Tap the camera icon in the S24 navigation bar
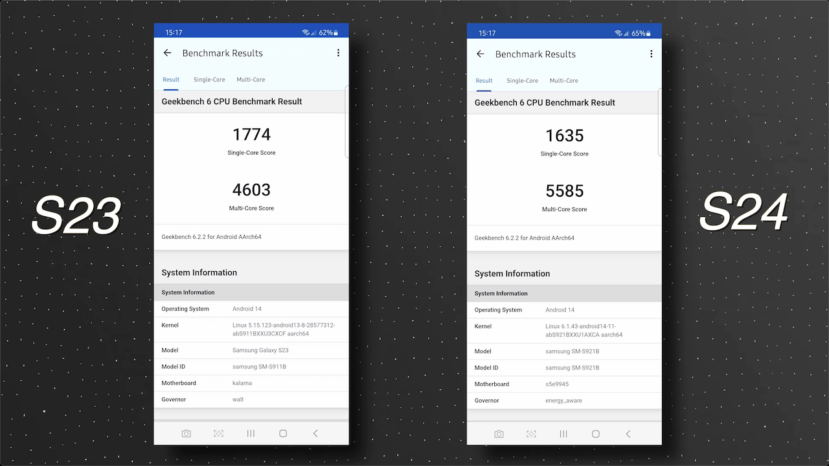The height and width of the screenshot is (466, 829). (x=499, y=434)
